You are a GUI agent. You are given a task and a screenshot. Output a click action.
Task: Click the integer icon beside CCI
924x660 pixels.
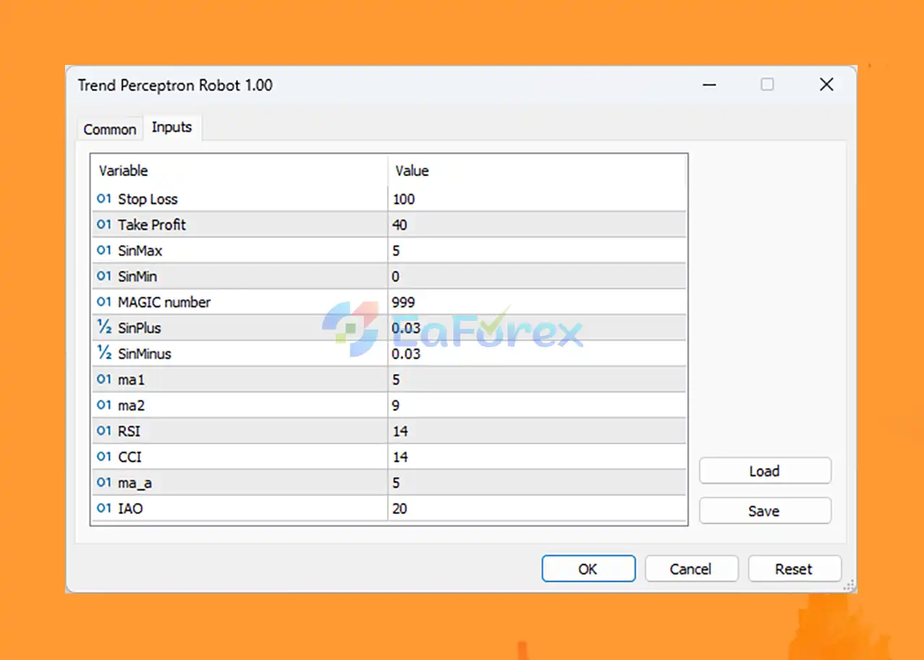click(104, 457)
